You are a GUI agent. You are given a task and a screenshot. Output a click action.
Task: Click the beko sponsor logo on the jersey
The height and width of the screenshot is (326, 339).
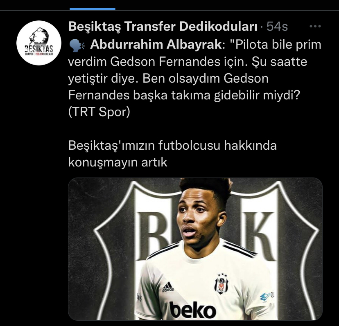click(x=193, y=310)
